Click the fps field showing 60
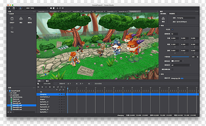The height and width of the screenshot is (126, 206). 61,87
